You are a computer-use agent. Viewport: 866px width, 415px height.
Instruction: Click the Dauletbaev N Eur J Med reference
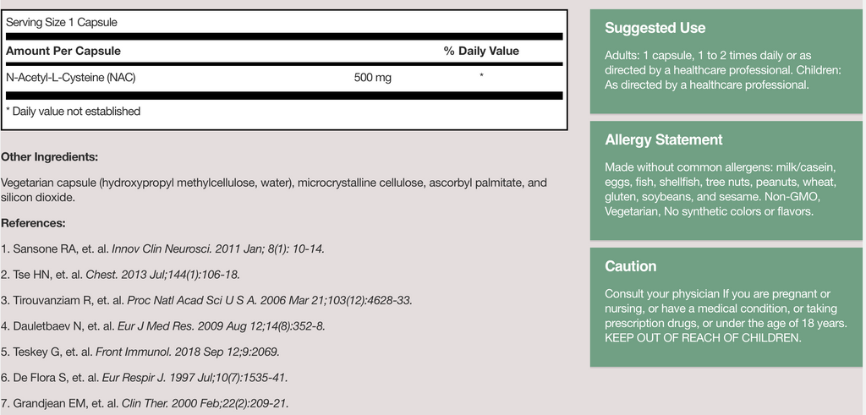[x=163, y=326]
